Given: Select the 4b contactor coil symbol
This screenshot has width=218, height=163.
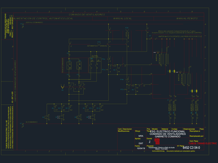Looking at the screenshot, I should [79, 117].
